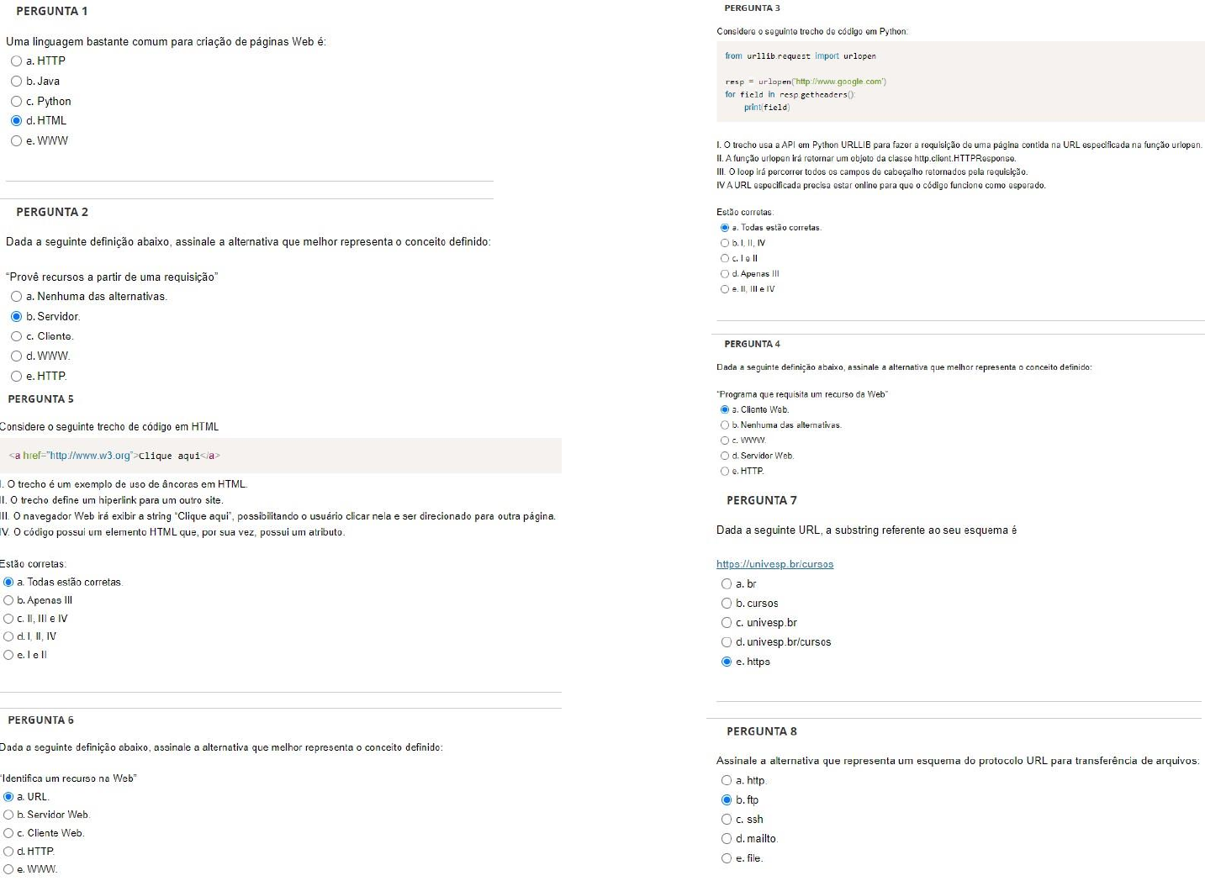Select "c. ssh" in Pergunta 8
The width and height of the screenshot is (1205, 881).
point(727,820)
